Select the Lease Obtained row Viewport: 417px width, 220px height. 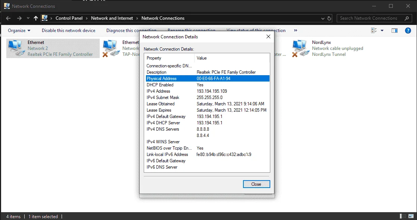tap(208, 104)
